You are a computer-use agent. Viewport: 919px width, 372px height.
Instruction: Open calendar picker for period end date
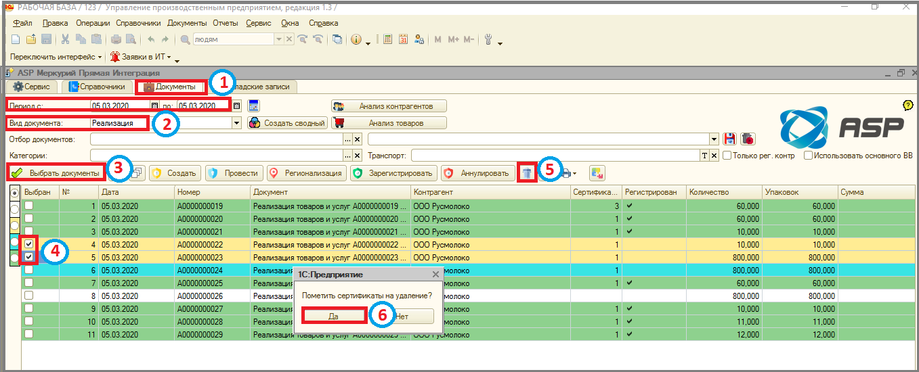point(236,106)
